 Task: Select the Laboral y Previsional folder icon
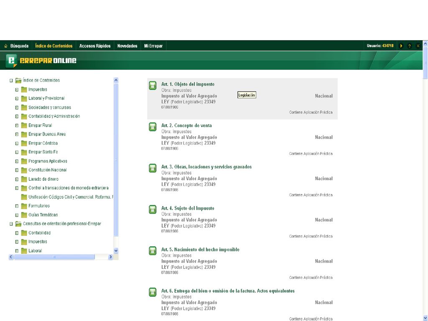[24, 98]
